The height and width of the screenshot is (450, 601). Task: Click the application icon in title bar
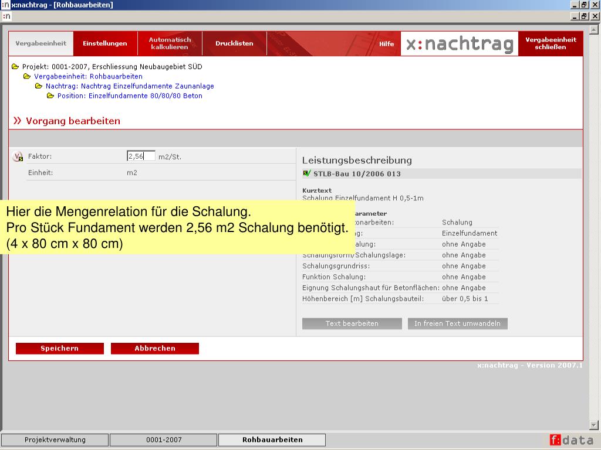pos(5,5)
